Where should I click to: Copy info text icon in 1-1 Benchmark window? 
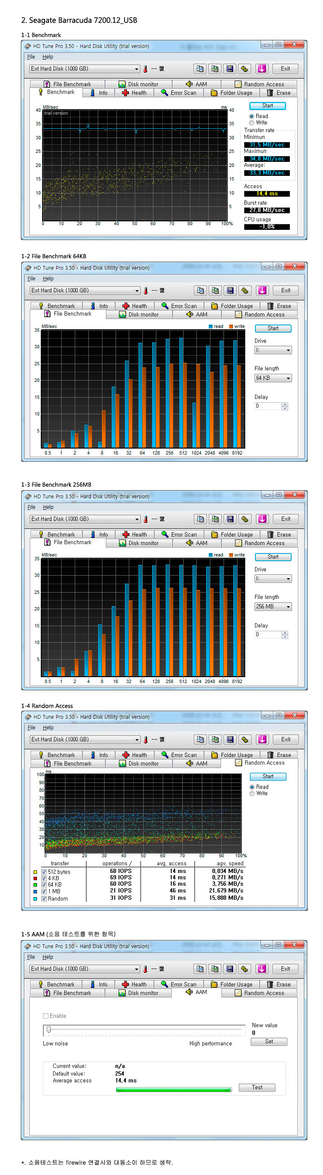tap(200, 69)
